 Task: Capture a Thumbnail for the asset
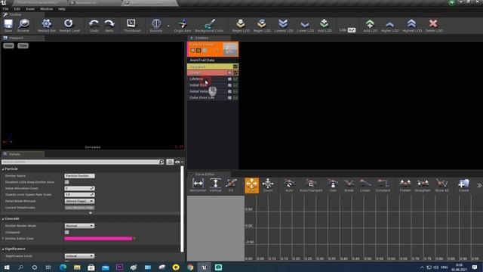(x=132, y=25)
